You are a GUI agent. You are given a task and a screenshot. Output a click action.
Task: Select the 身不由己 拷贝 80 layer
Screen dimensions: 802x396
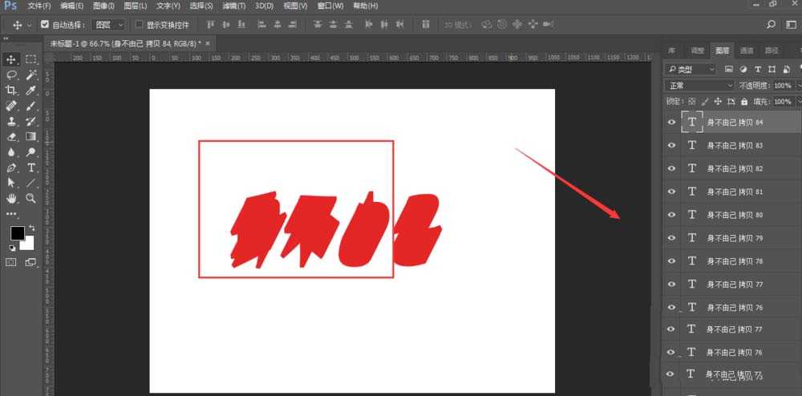pos(734,215)
